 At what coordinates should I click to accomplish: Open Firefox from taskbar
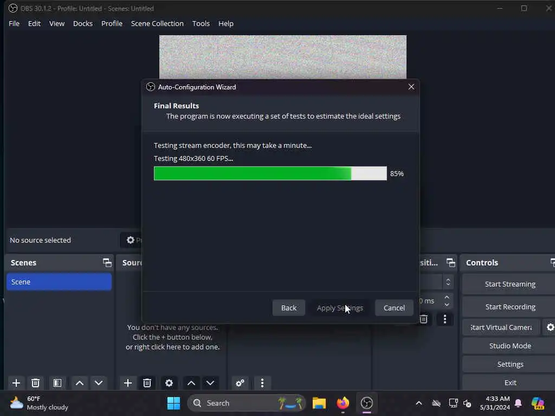click(343, 403)
